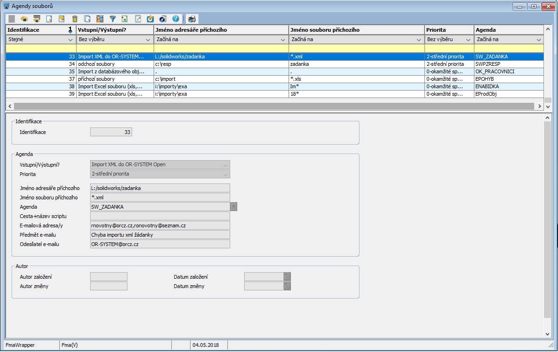Click the Jméno souboru příchozího column header
The image size is (558, 352).
356,30
